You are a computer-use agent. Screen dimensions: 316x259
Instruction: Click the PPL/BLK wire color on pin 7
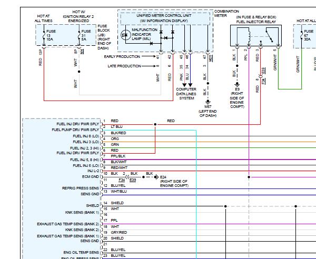pyautogui.click(x=118, y=156)
